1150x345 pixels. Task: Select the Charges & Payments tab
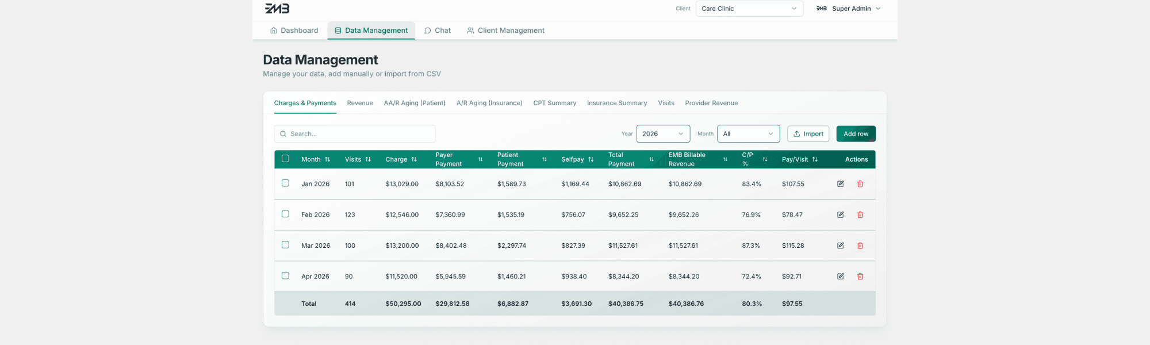[305, 103]
